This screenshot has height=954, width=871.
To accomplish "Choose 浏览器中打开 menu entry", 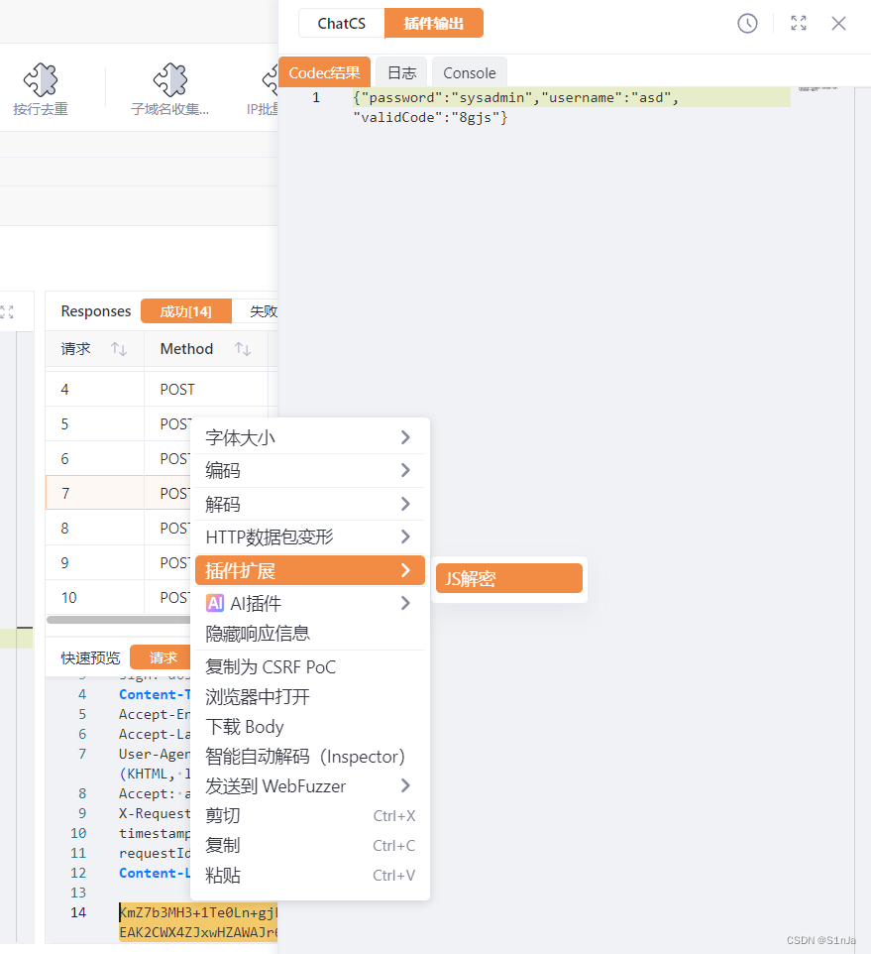I will (309, 696).
